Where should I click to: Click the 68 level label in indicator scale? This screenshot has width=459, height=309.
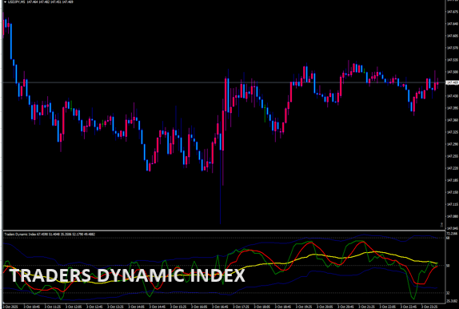(x=448, y=238)
